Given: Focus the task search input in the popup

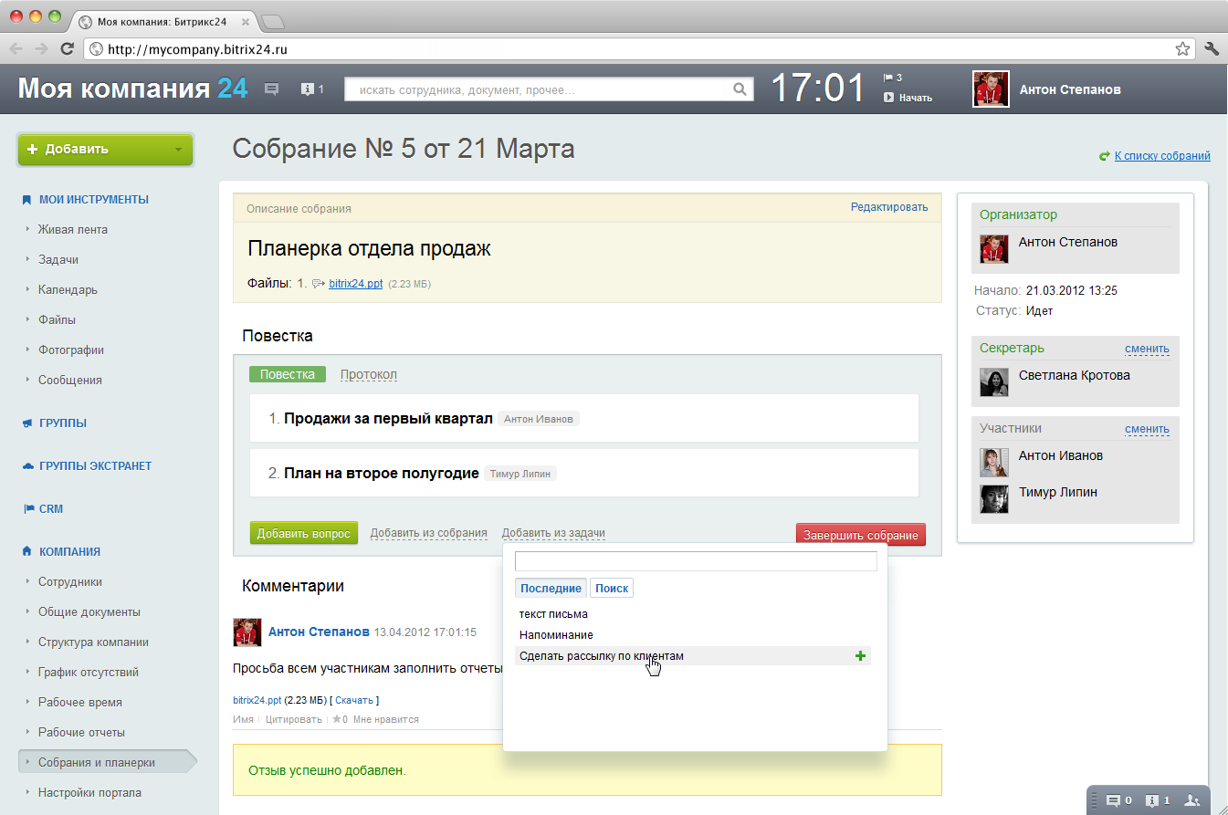Looking at the screenshot, I should (696, 561).
